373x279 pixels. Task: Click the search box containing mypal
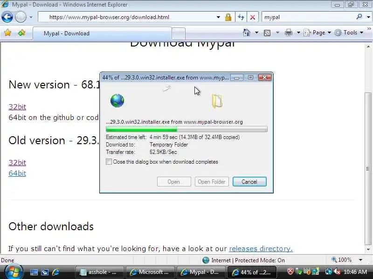coord(308,17)
